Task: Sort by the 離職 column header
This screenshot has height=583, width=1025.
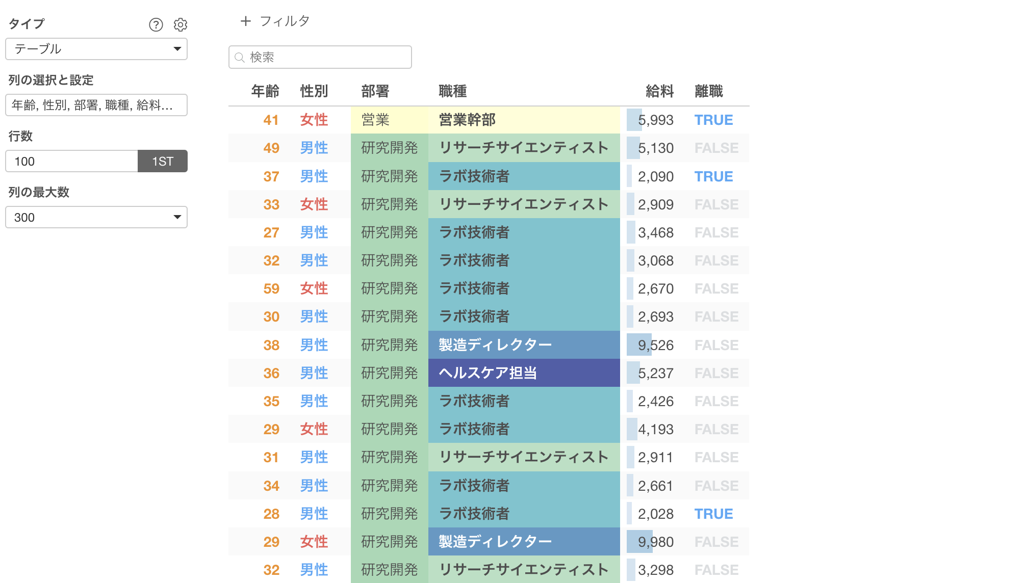Action: (x=709, y=91)
